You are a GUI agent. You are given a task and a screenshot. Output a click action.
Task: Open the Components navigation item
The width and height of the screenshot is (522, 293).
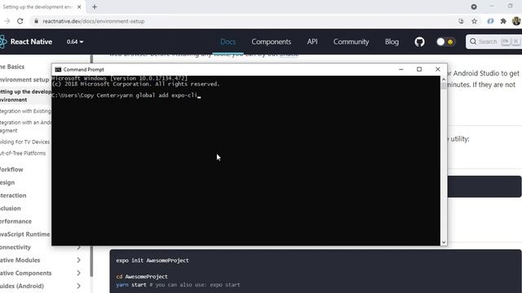pyautogui.click(x=272, y=42)
